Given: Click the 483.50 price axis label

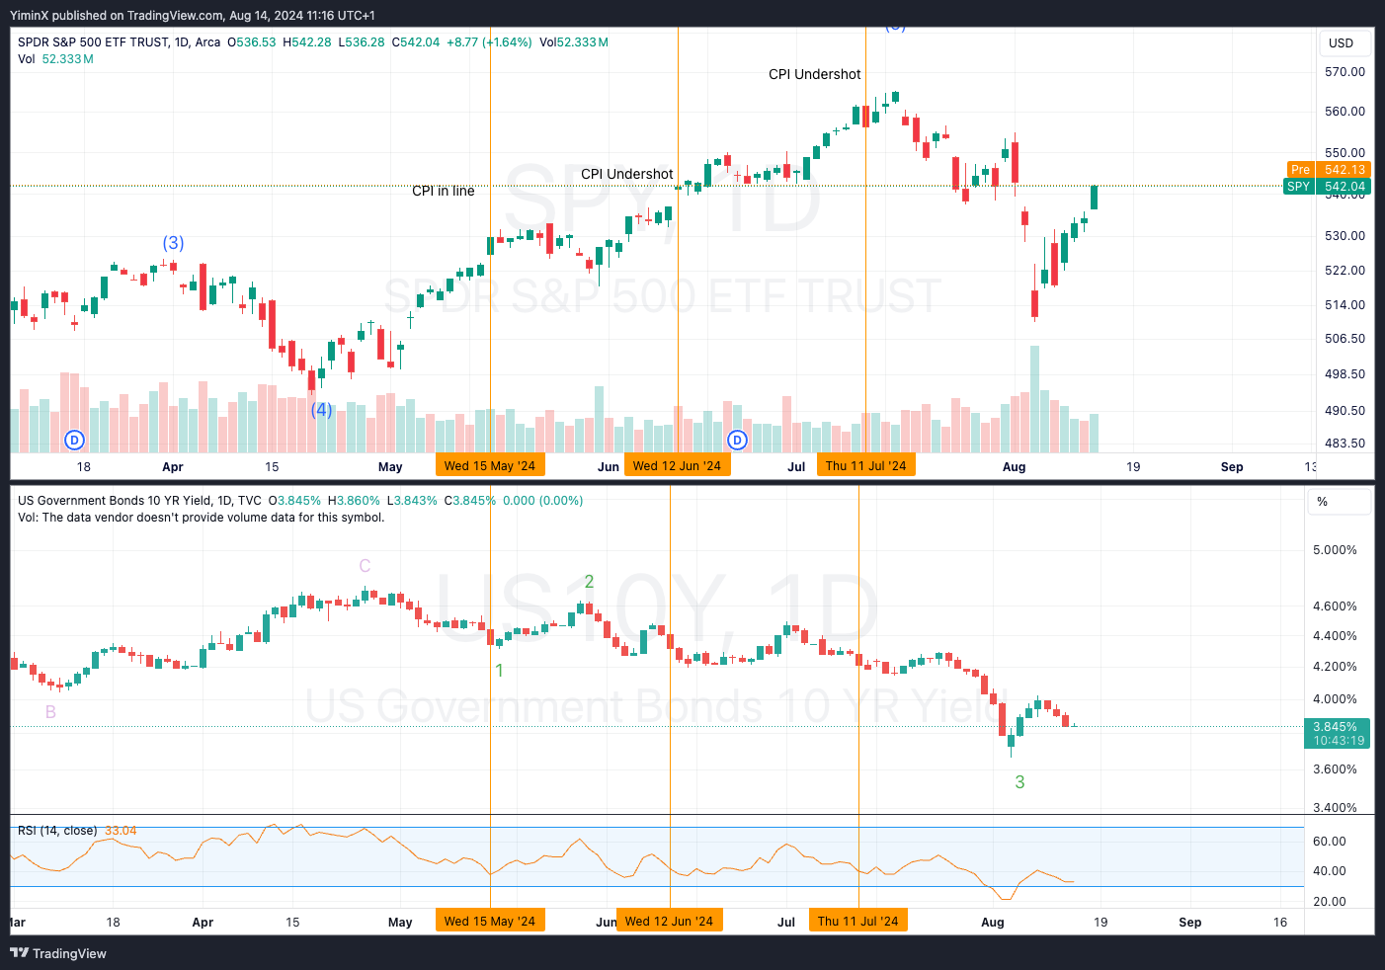Looking at the screenshot, I should click(x=1344, y=444).
